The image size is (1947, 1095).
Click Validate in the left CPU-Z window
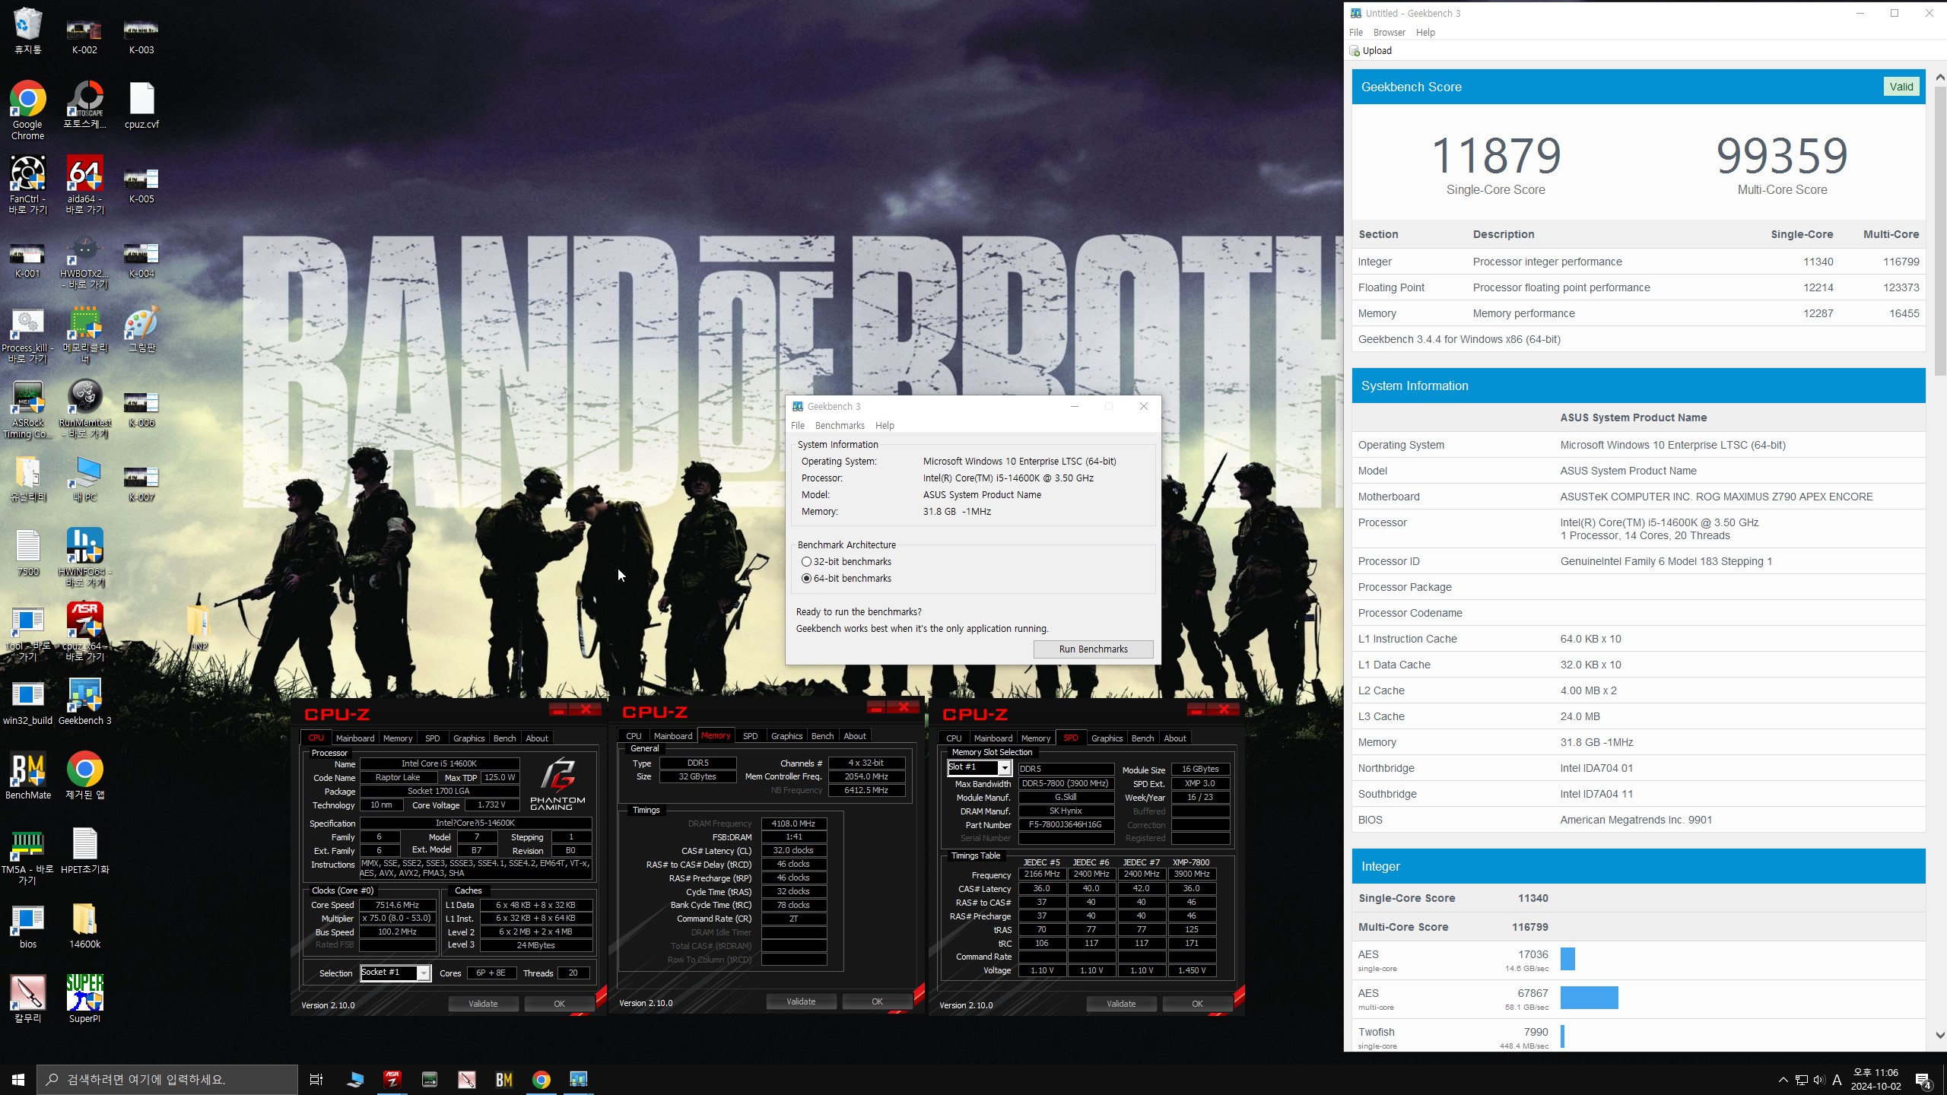483,1004
